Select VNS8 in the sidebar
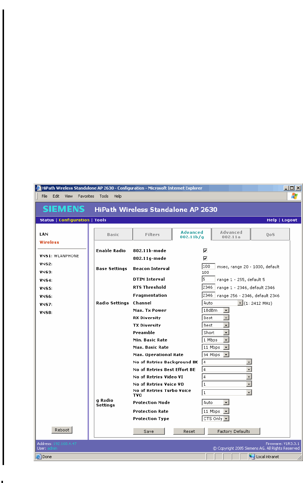Viewport: 303px width, 483px height. (x=46, y=312)
